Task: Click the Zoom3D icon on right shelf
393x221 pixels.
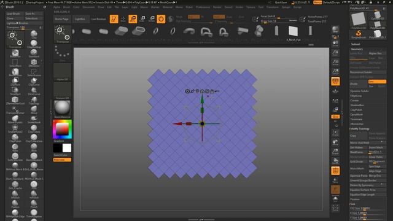Action: click(x=335, y=152)
